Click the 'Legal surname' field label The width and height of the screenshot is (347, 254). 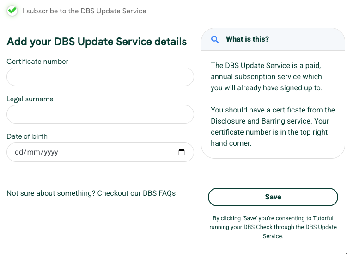[30, 99]
